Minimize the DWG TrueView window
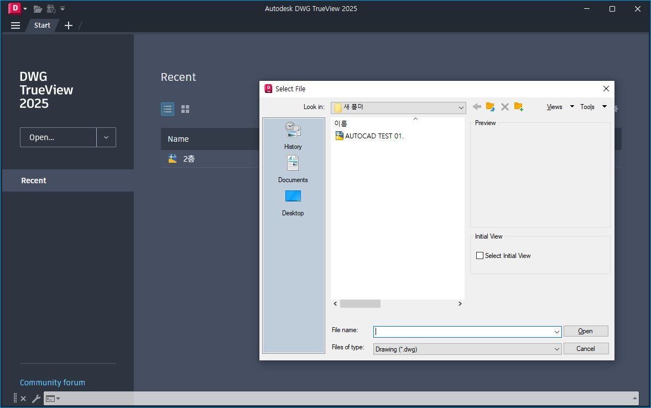 (587, 9)
